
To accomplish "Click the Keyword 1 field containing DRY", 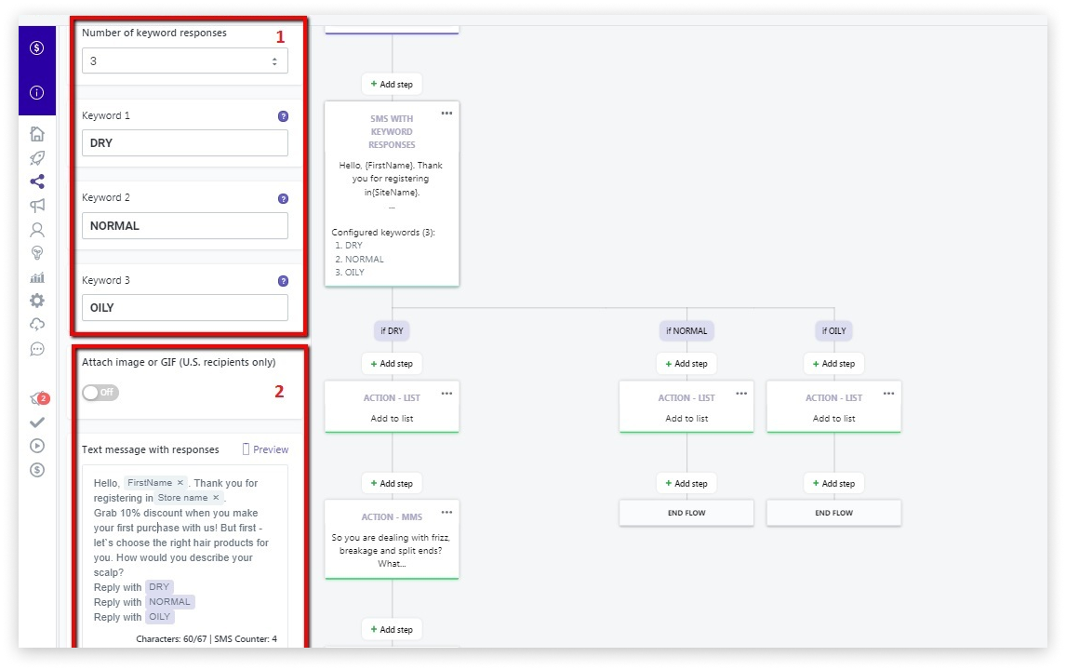I will [185, 143].
